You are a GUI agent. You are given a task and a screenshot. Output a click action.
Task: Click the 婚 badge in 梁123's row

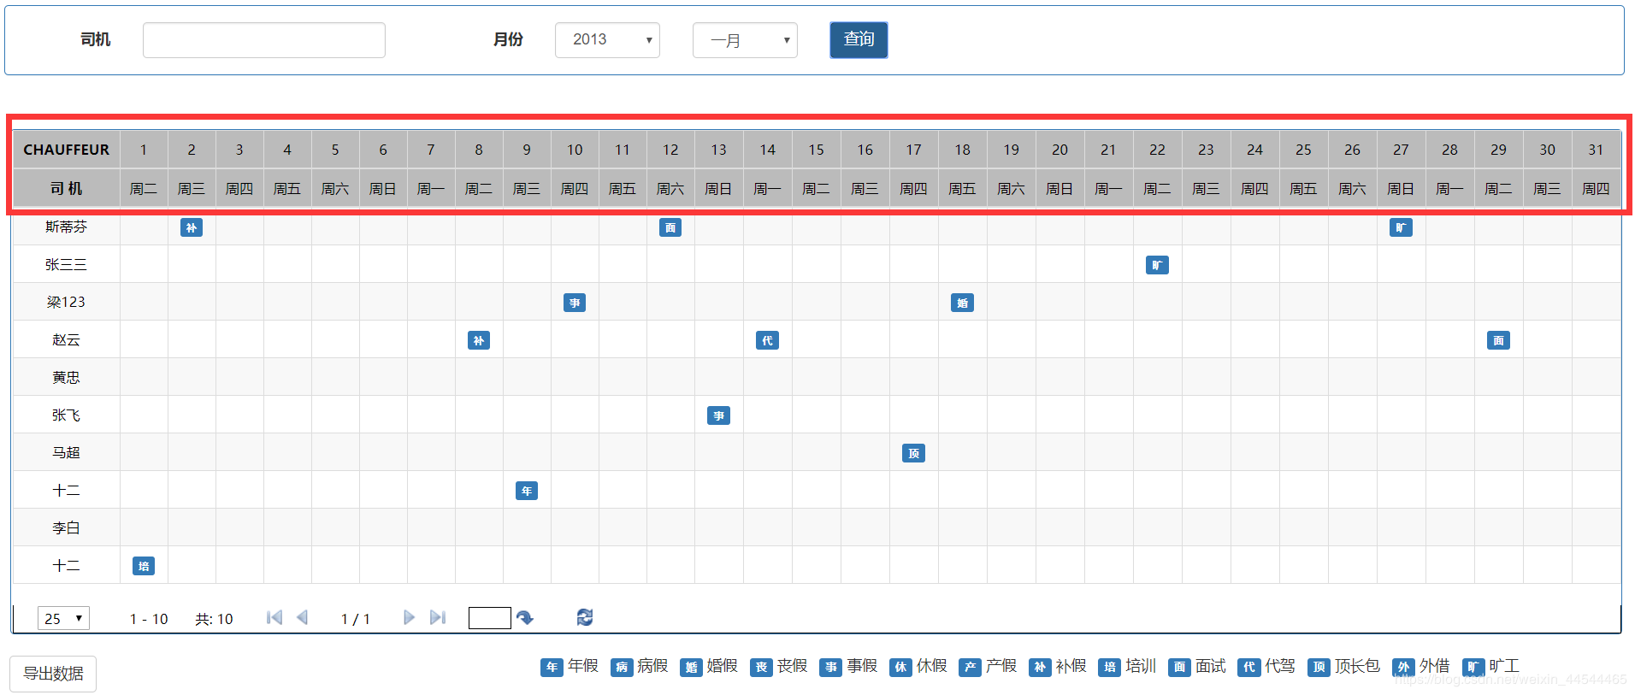(x=962, y=303)
